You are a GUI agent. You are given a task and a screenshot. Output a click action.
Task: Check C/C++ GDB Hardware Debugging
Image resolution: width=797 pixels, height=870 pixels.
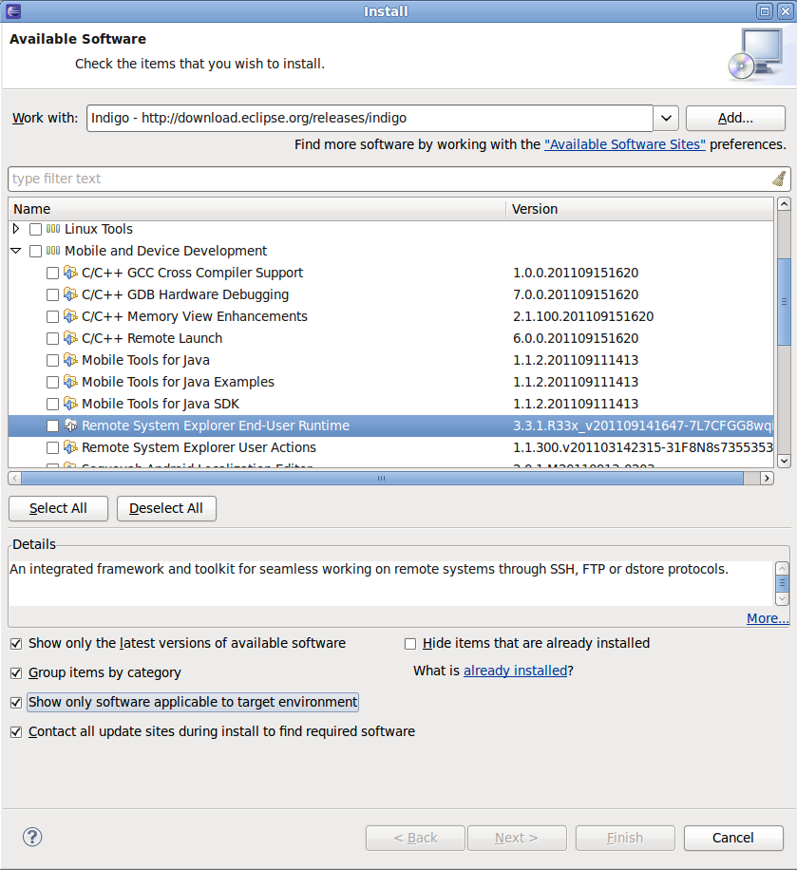[x=53, y=294]
